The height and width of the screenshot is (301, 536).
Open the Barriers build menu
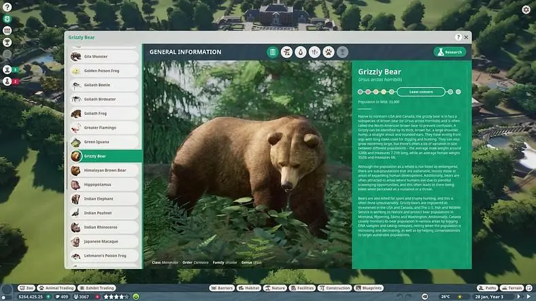pos(222,288)
